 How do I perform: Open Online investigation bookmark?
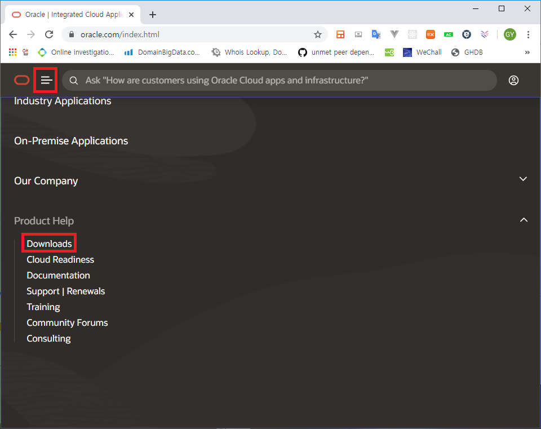tap(76, 52)
